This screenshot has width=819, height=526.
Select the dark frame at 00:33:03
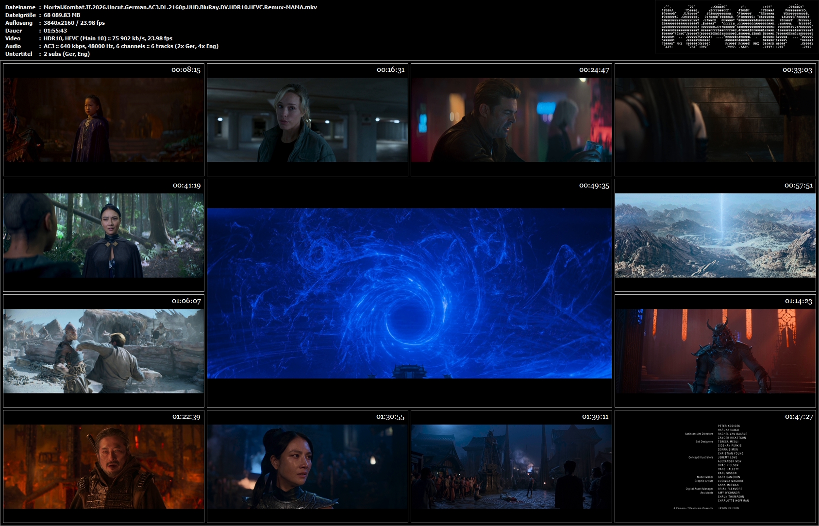(715, 119)
